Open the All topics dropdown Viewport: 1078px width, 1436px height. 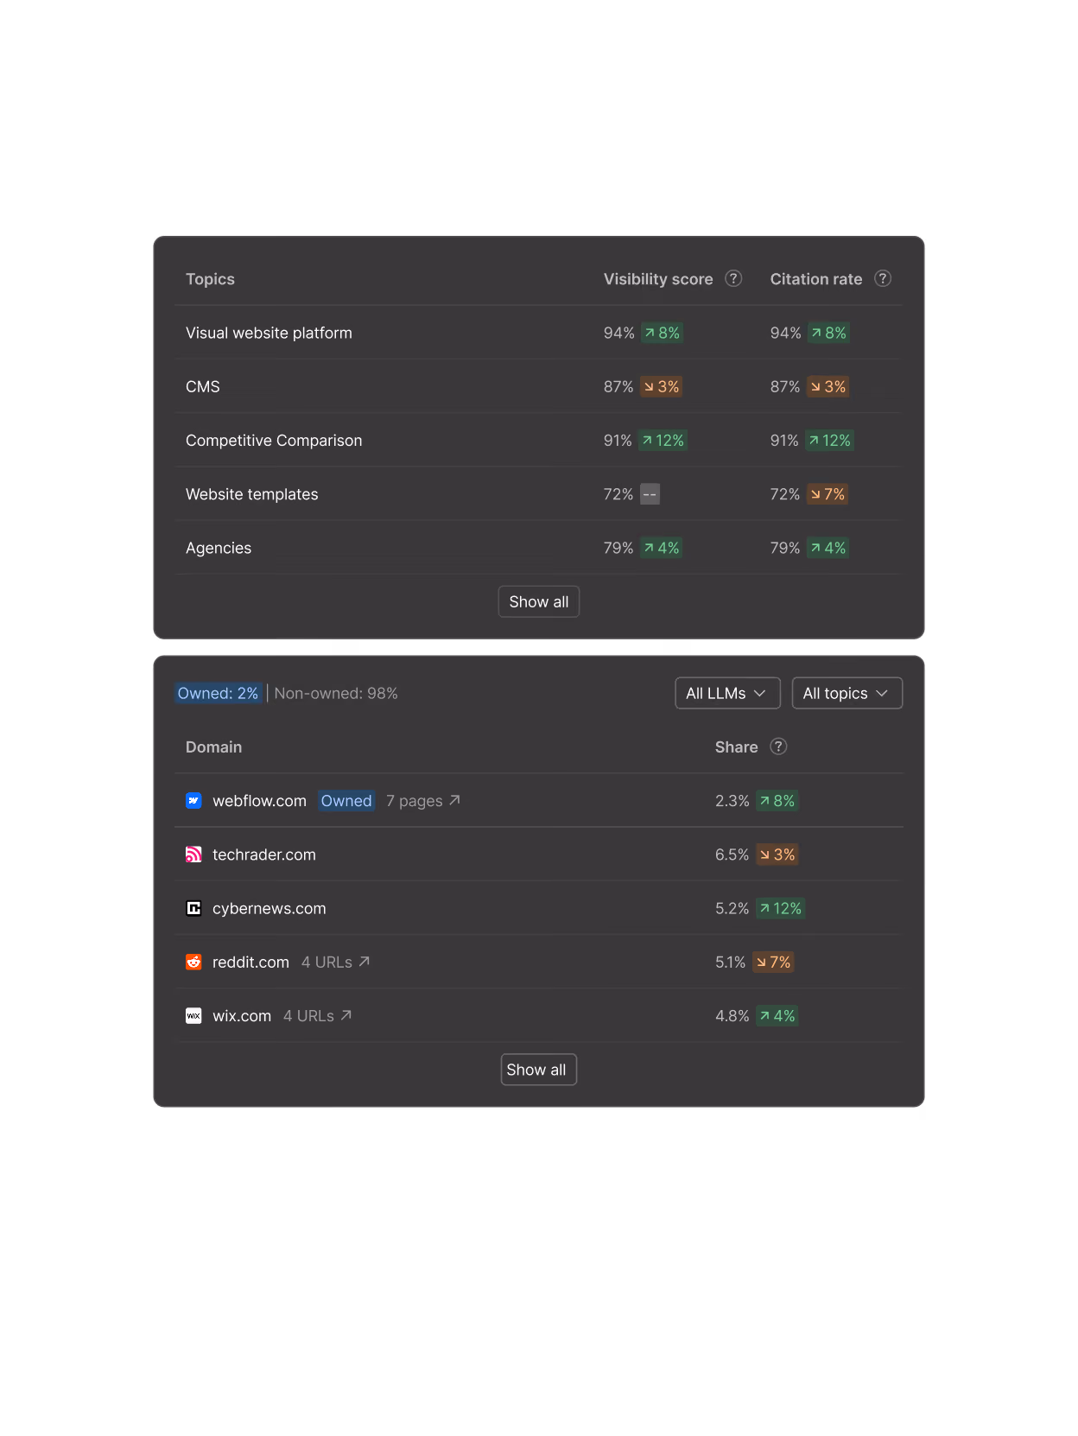click(847, 693)
